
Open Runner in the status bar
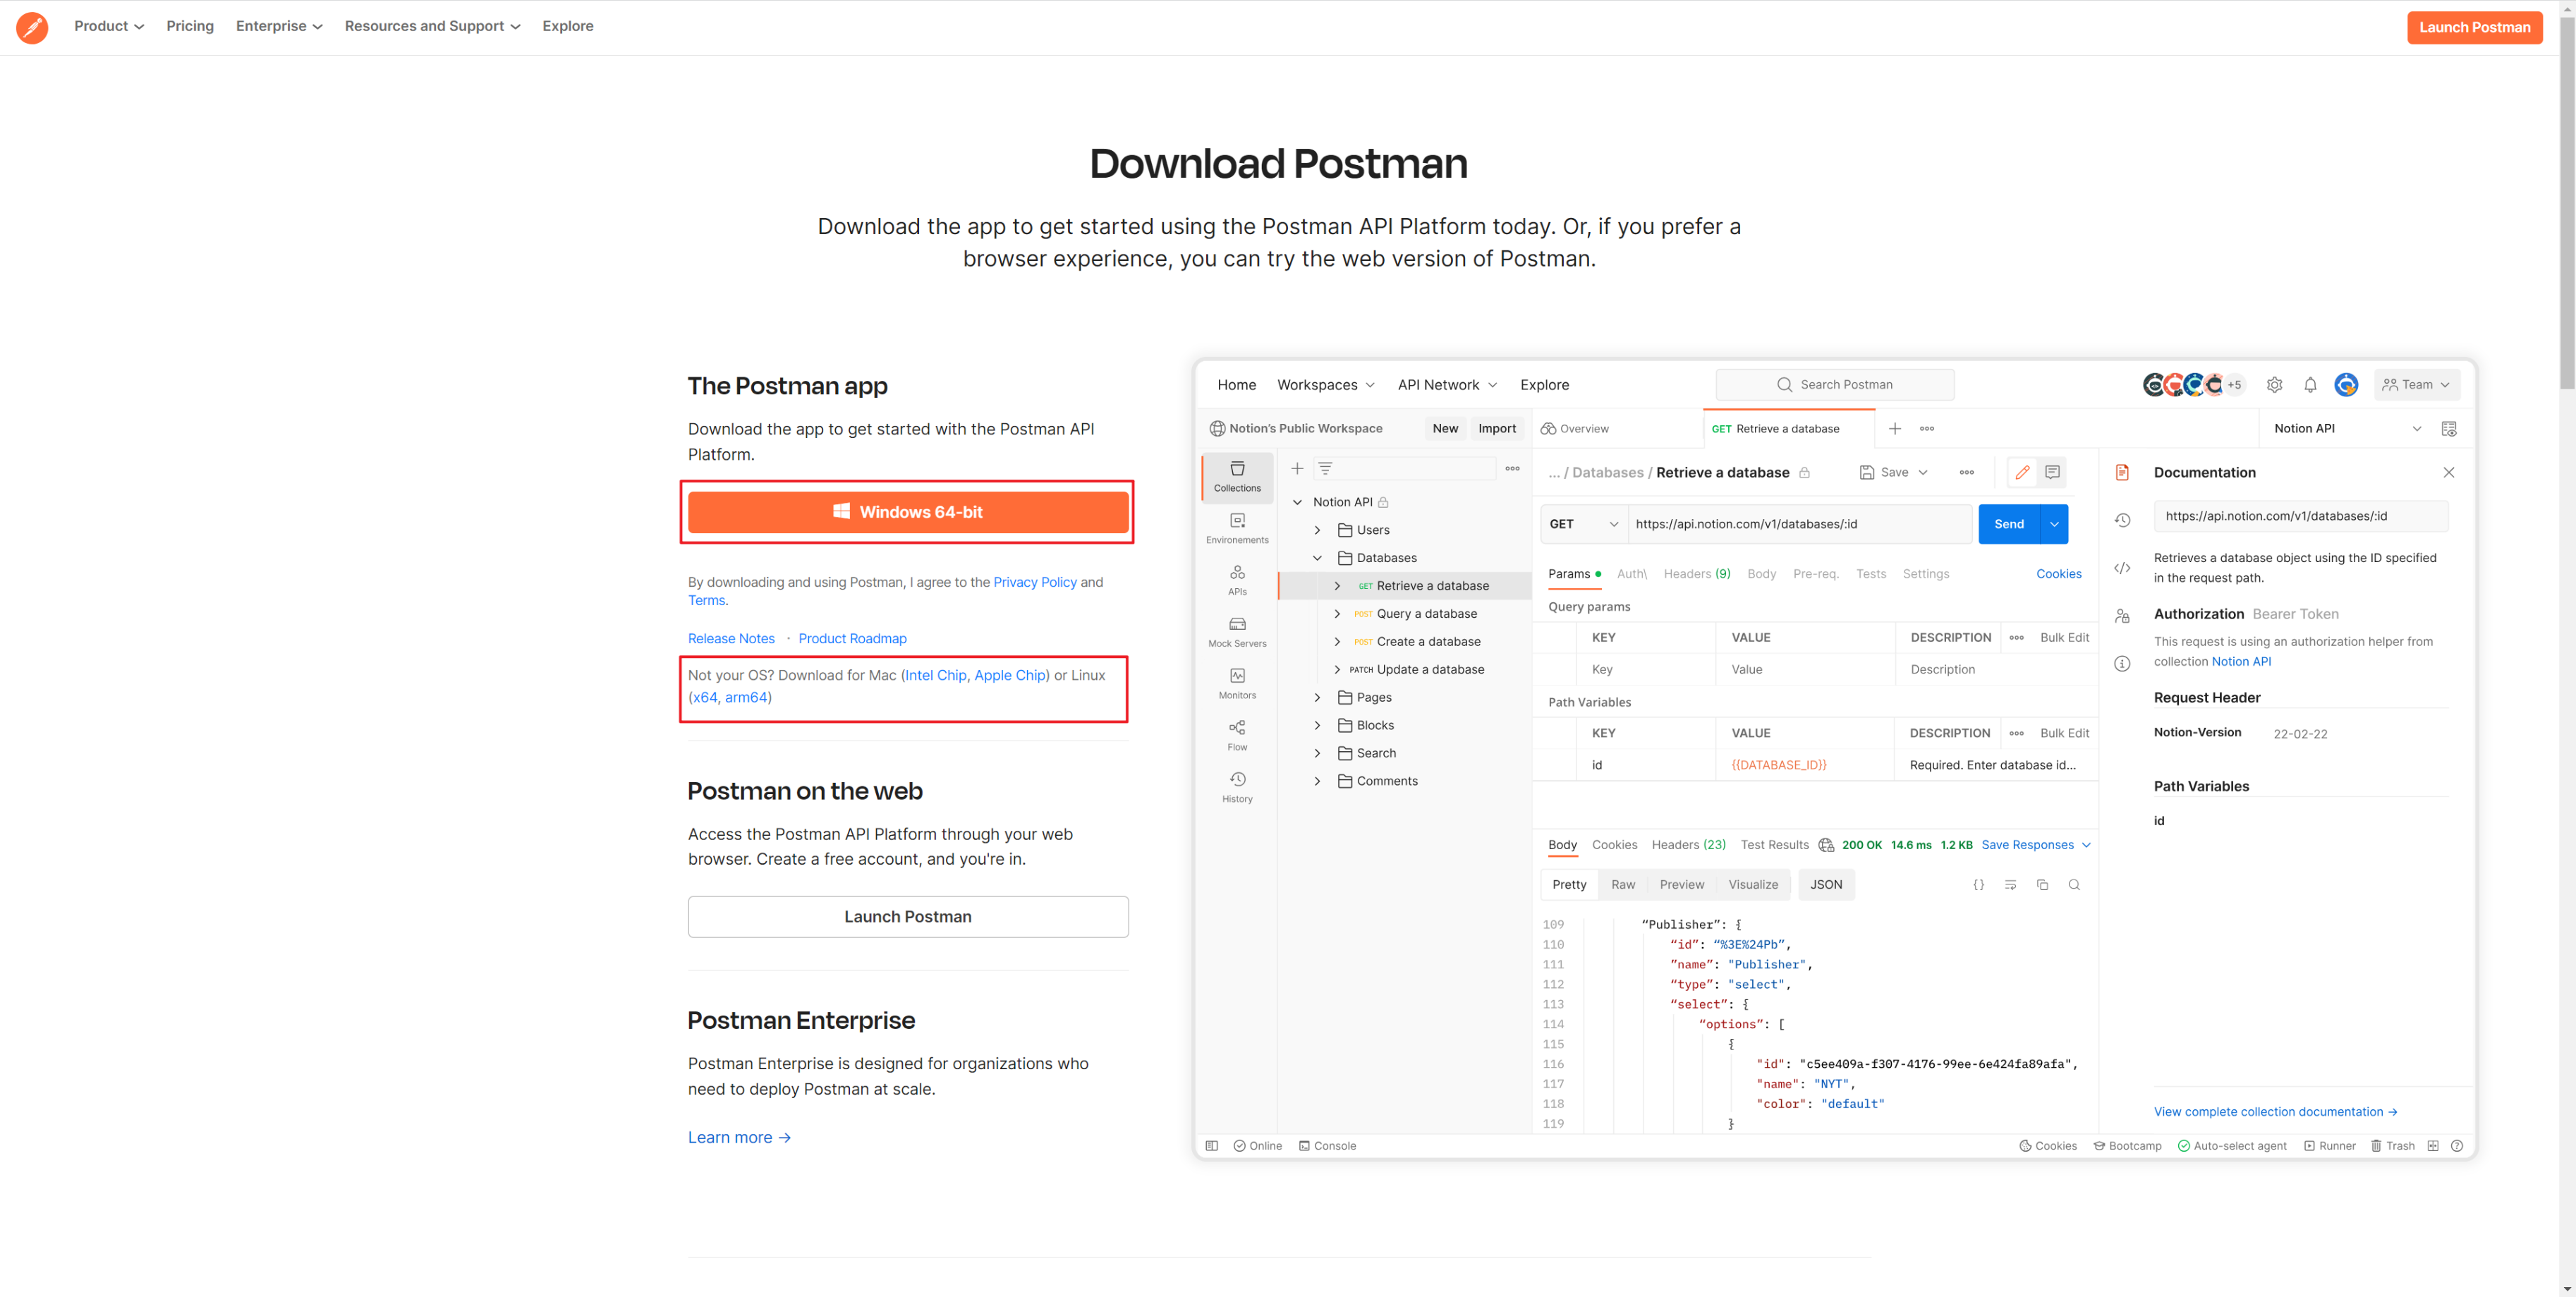[2330, 1146]
